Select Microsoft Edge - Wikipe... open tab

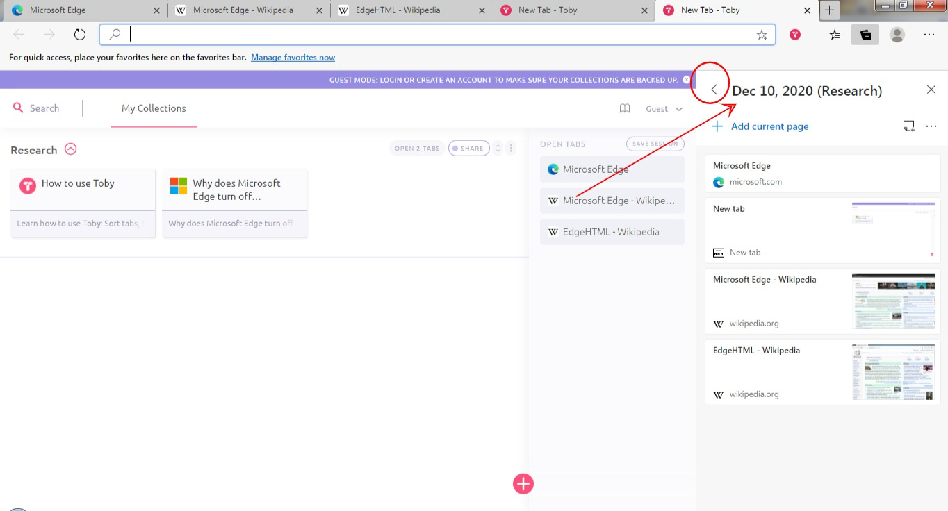pos(612,201)
